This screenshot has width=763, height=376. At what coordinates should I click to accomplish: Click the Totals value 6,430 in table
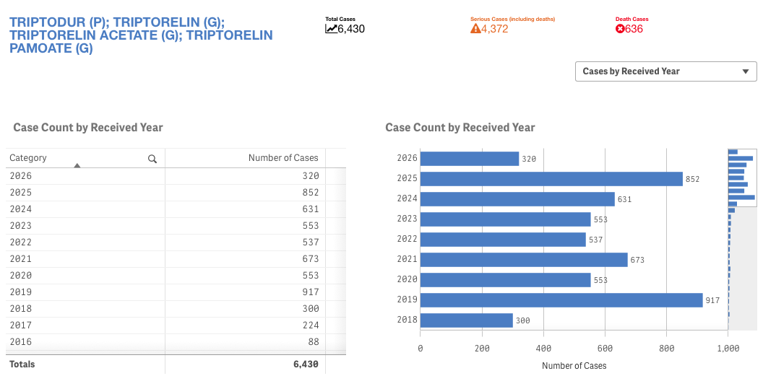(x=306, y=364)
